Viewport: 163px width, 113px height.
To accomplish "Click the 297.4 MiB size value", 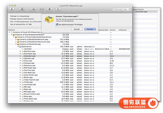I will 64,82.
